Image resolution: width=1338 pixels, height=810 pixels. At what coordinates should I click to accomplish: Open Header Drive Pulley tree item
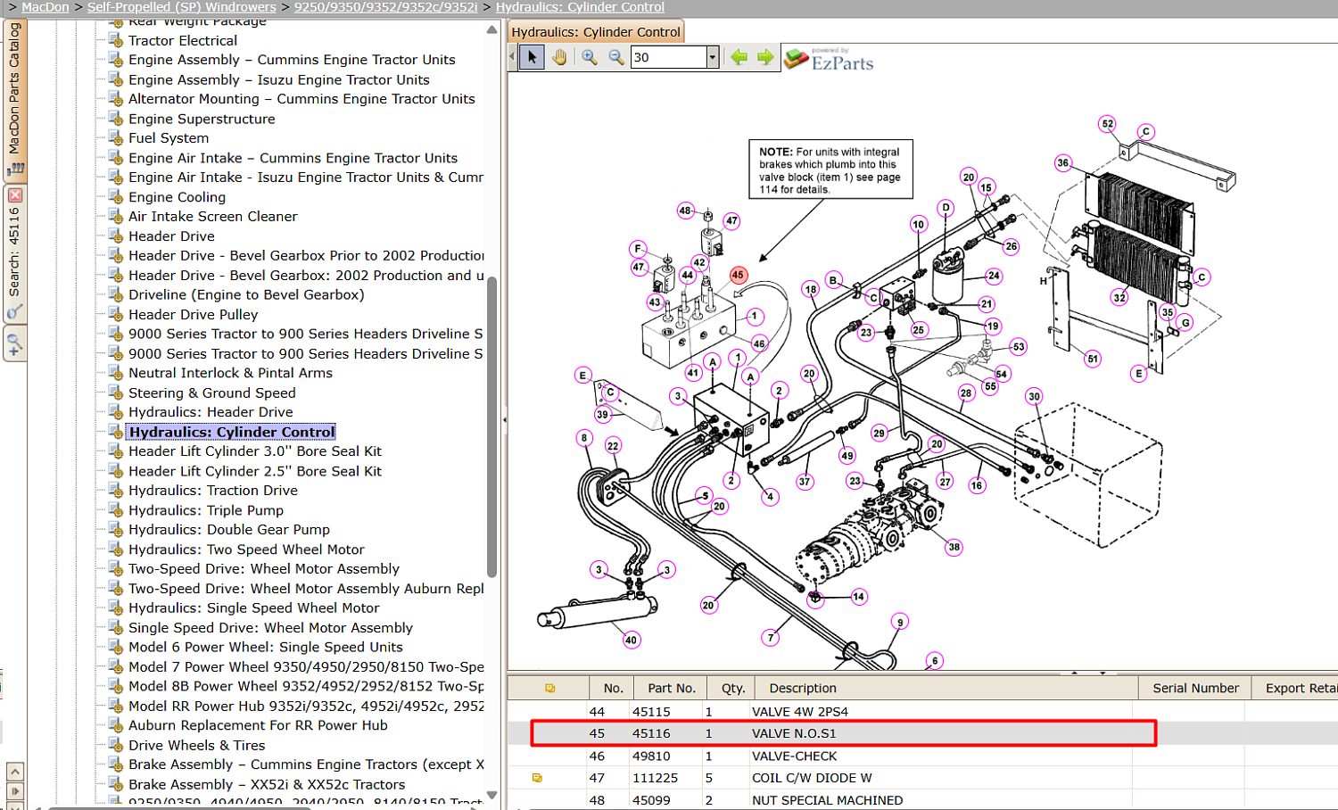tap(193, 315)
